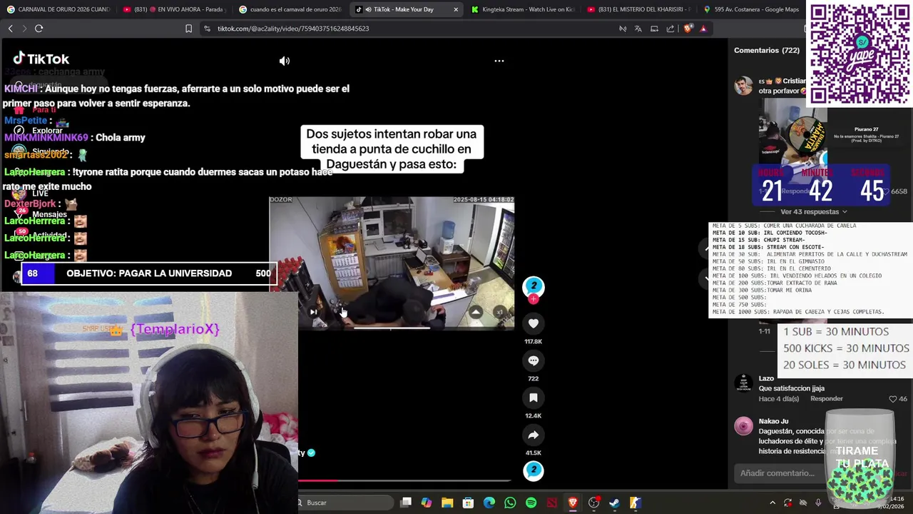913x514 pixels.
Task: Open OBS Studio from the taskbar
Action: [x=593, y=503]
